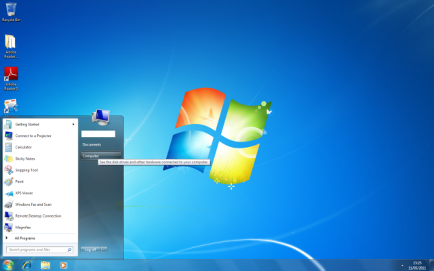434x271 pixels.
Task: Open Windows Fax and Scan entry
Action: click(40, 205)
